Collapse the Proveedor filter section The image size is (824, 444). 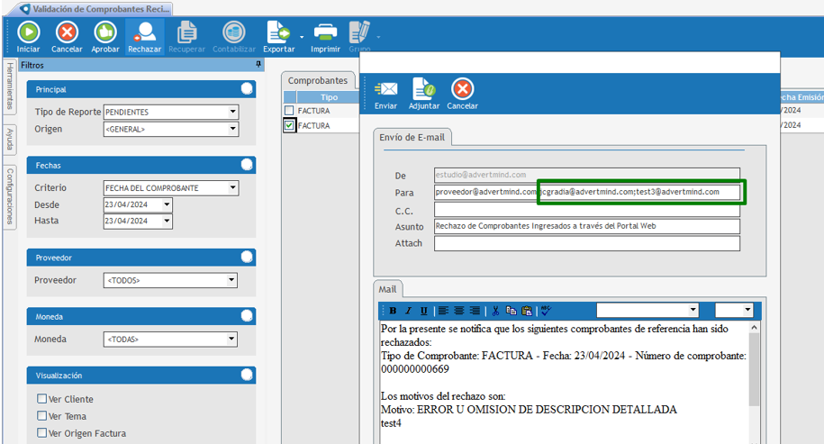pos(247,257)
